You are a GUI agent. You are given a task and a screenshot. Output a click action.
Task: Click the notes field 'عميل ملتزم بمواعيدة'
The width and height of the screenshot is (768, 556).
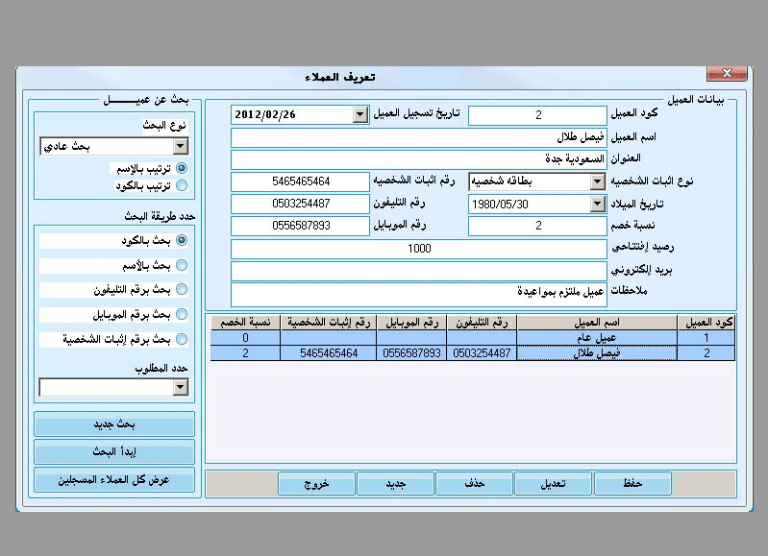(x=419, y=294)
